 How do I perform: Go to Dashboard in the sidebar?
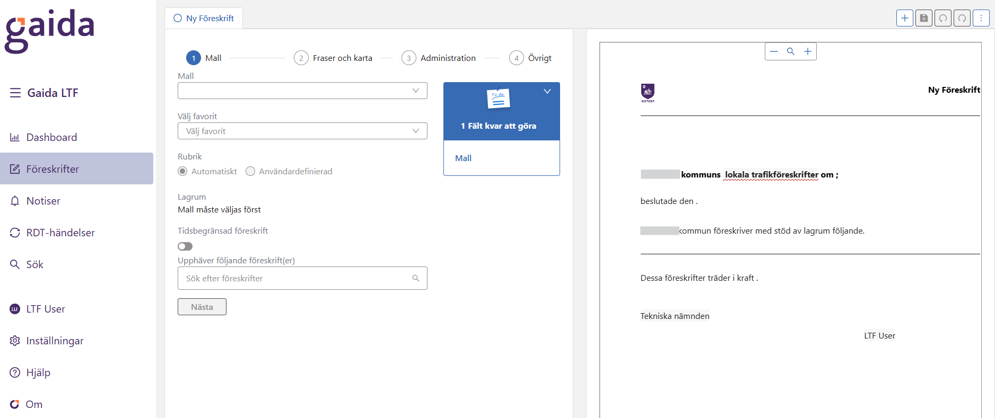[x=51, y=137]
